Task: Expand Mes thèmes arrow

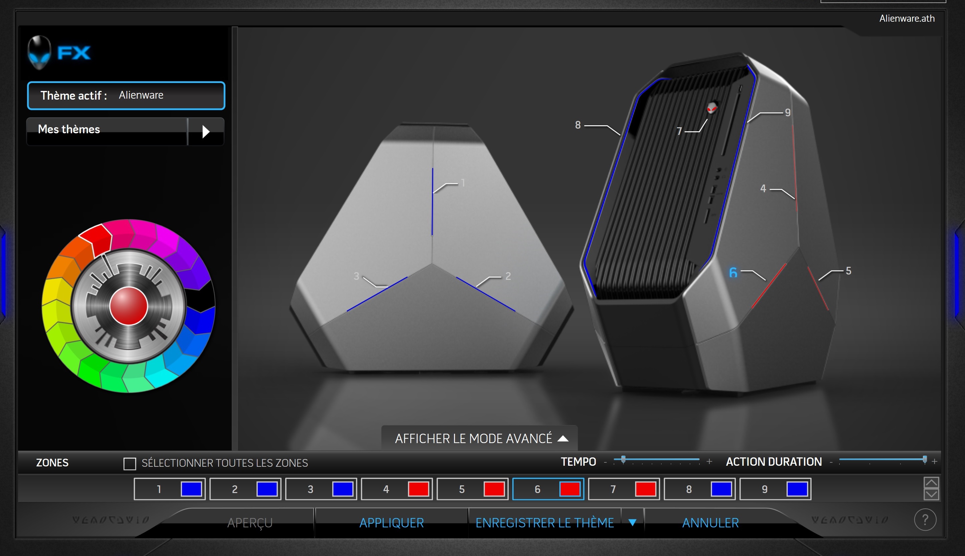Action: tap(206, 131)
